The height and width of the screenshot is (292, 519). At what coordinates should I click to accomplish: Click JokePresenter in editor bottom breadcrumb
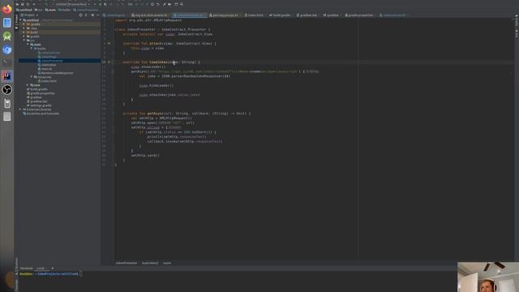pyautogui.click(x=127, y=263)
